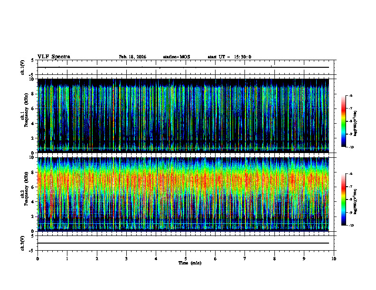Click time axis tick label "6"
This screenshot has height=290, width=376.
tap(216, 259)
